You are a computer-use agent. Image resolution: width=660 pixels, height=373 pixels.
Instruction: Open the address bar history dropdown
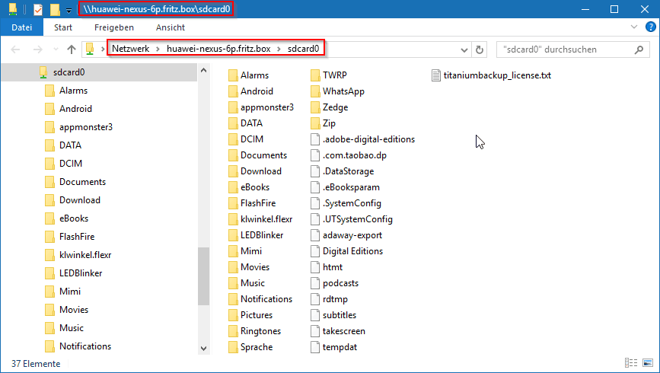[x=464, y=50]
